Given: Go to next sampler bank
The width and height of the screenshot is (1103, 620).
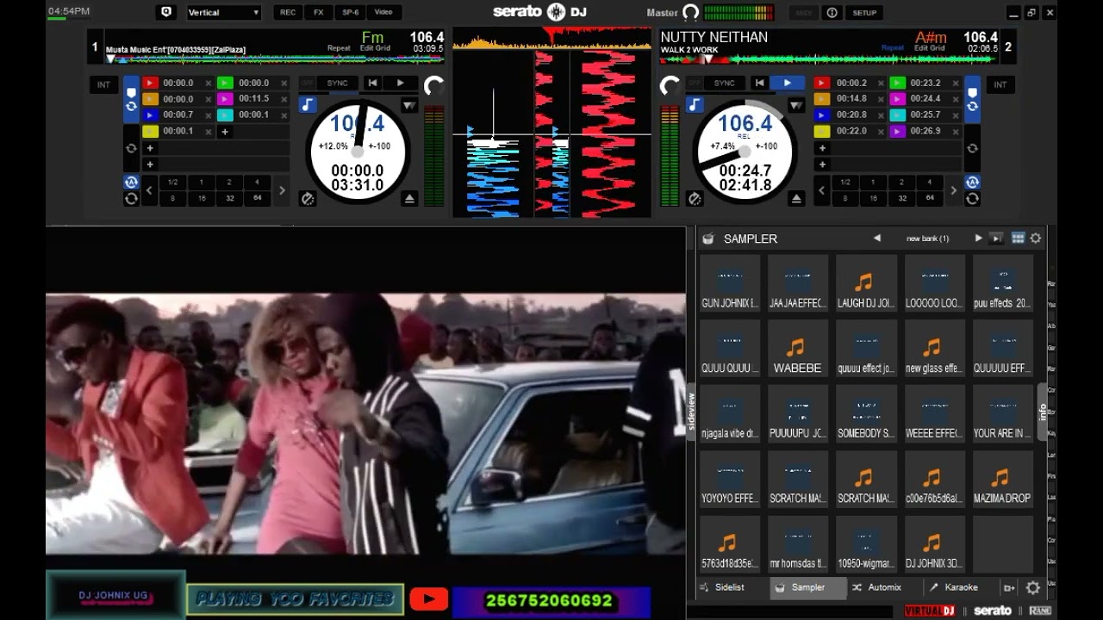Looking at the screenshot, I should tap(978, 239).
